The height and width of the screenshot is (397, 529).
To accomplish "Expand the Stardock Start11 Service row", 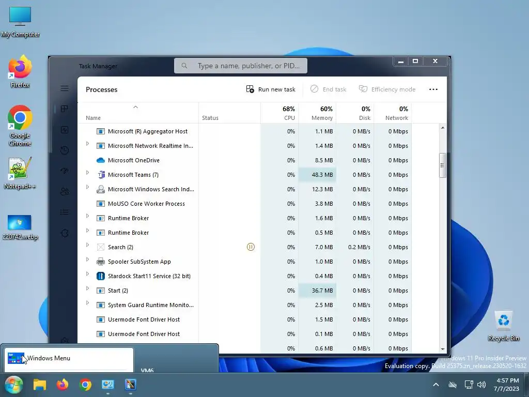I will [x=87, y=274].
